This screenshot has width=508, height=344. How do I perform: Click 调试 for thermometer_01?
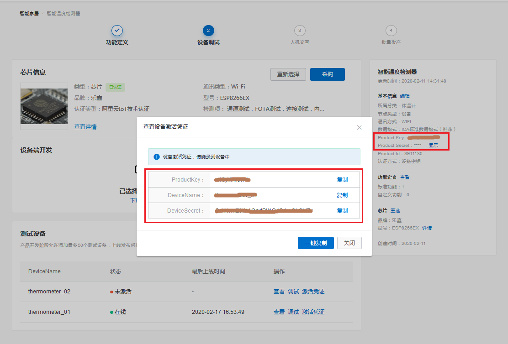click(293, 312)
